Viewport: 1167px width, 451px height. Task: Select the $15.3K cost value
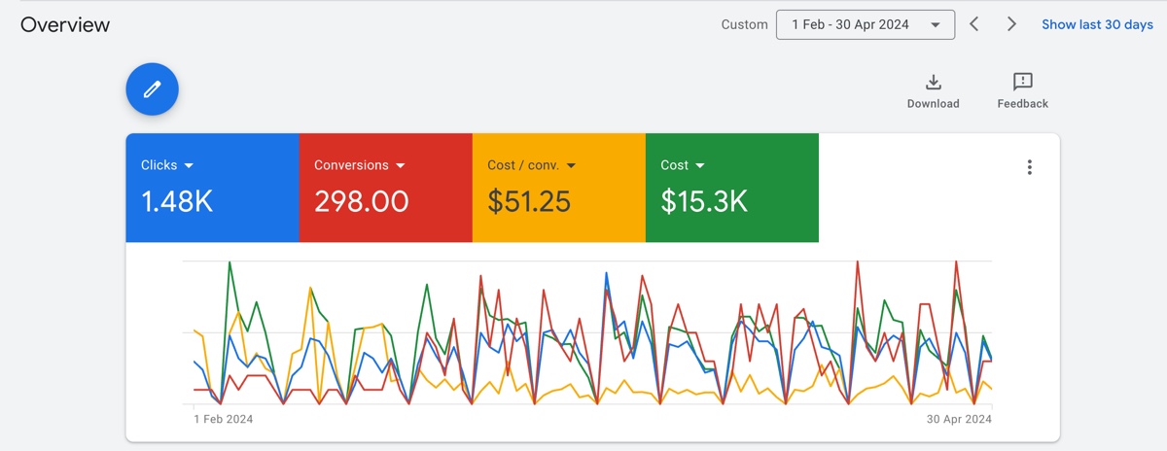pyautogui.click(x=704, y=202)
